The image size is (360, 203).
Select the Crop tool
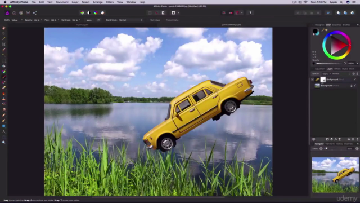[x=4, y=44]
